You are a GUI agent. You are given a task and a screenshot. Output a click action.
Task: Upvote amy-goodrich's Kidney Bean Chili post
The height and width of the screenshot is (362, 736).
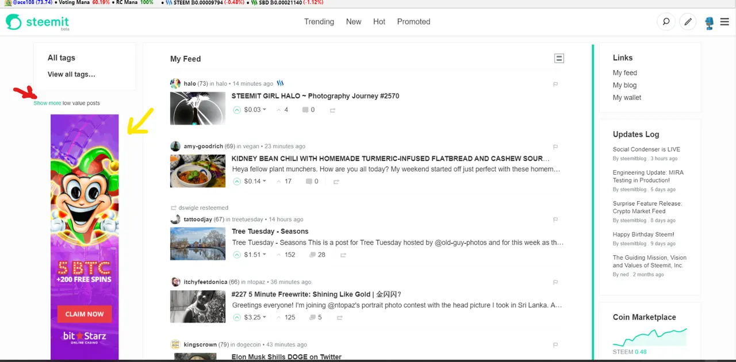click(x=237, y=181)
